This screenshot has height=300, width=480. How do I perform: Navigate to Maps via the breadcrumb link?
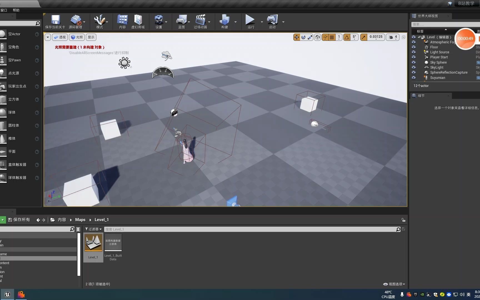(x=80, y=219)
